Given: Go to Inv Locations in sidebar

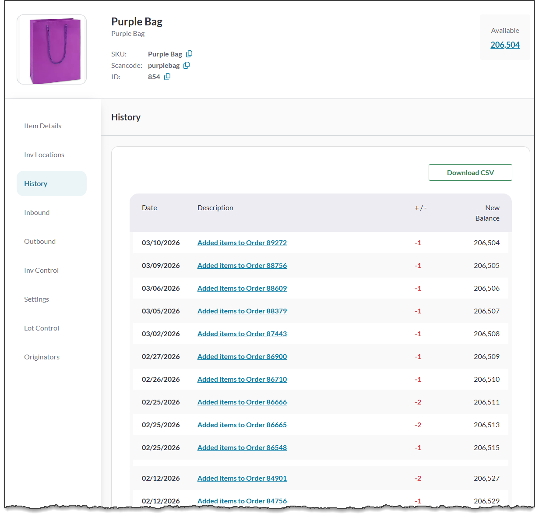Looking at the screenshot, I should pos(44,155).
